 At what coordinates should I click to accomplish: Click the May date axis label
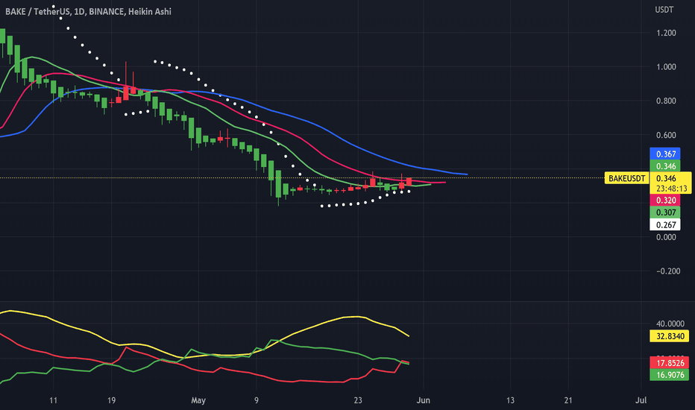point(198,400)
